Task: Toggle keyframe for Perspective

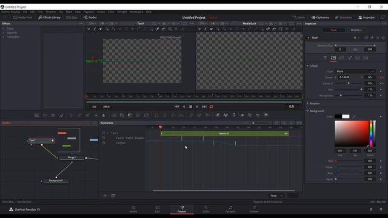Action: (381, 96)
